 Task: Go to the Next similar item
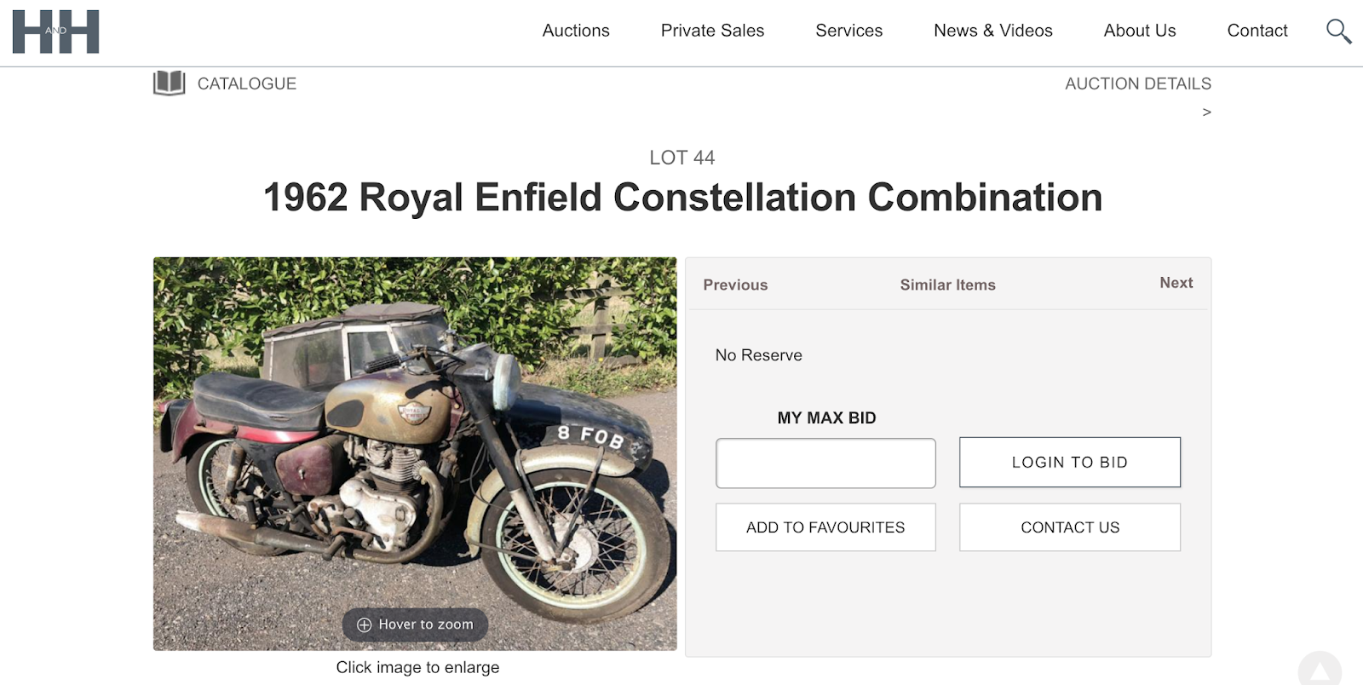point(1176,283)
